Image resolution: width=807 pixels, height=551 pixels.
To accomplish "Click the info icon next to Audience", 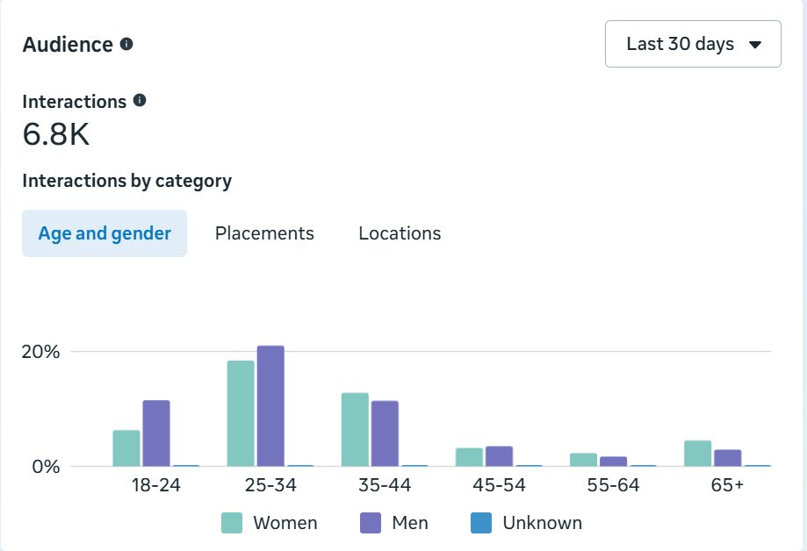I will click(x=126, y=44).
